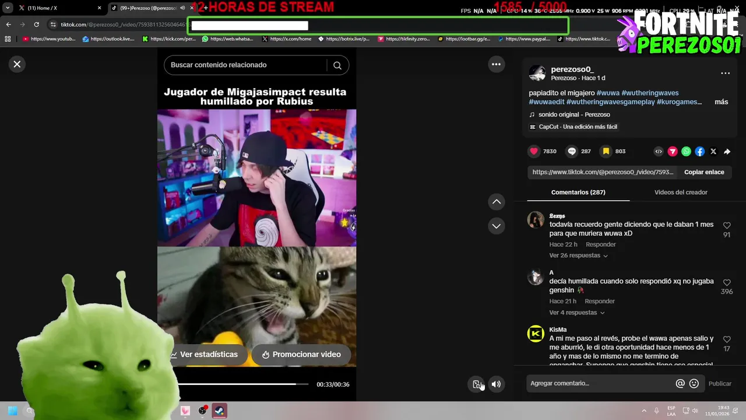Screen dimensions: 746x420
Task: Share video to WhatsApp
Action: 686,151
